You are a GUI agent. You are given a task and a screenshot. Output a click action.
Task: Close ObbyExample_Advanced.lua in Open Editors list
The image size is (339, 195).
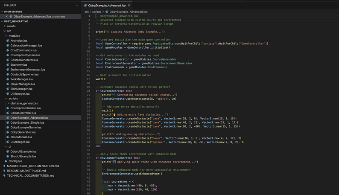[6, 17]
